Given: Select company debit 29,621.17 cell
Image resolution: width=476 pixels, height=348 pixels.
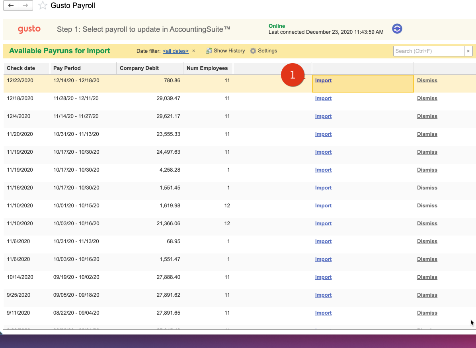Looking at the screenshot, I should coord(150,119).
